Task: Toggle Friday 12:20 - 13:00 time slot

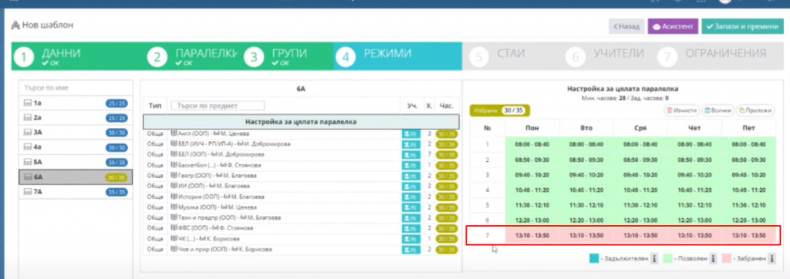Action: pos(748,220)
